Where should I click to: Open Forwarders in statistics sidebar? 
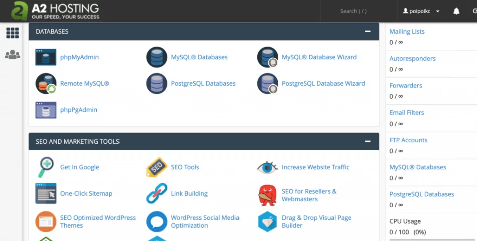[x=406, y=85]
